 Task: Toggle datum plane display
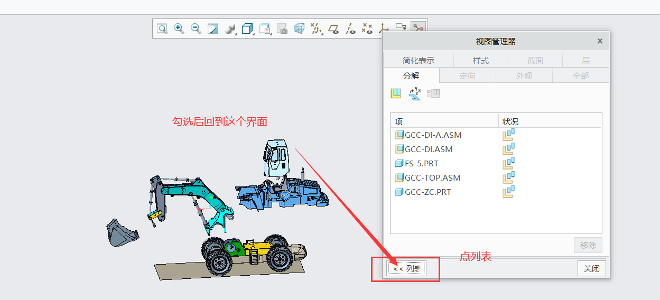(333, 29)
